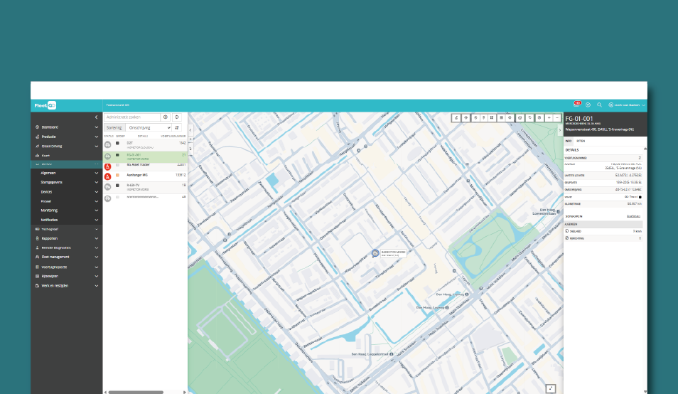Click the globe icon next to the search field
Viewport: 678px width, 394px height.
click(x=165, y=117)
